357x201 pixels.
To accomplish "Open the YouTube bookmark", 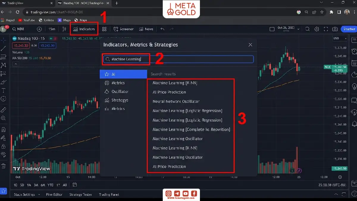I will tap(26, 20).
